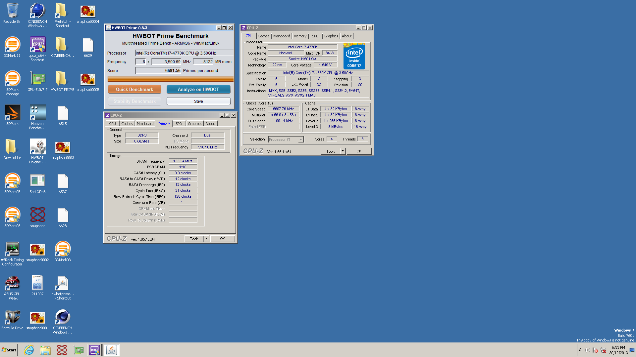This screenshot has width=636, height=357.
Task: Click OK in right CPU-Z CPU window
Action: click(359, 151)
